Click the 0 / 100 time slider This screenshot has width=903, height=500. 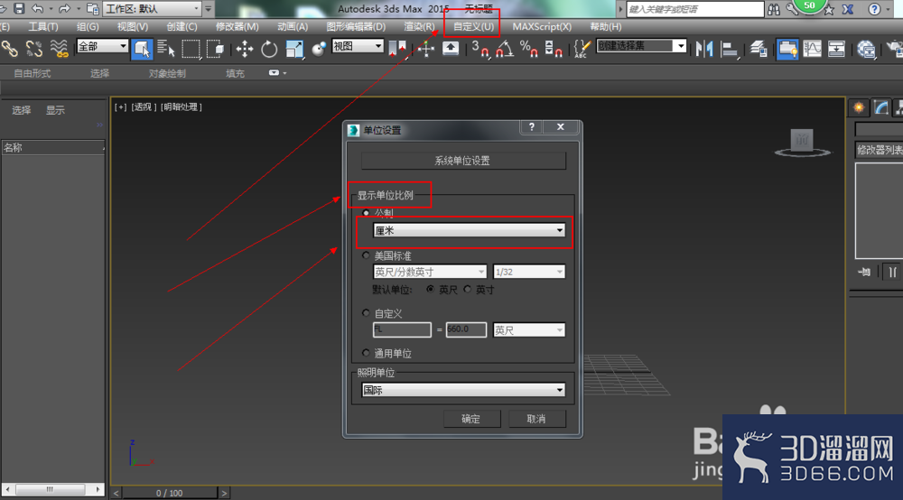[x=170, y=493]
